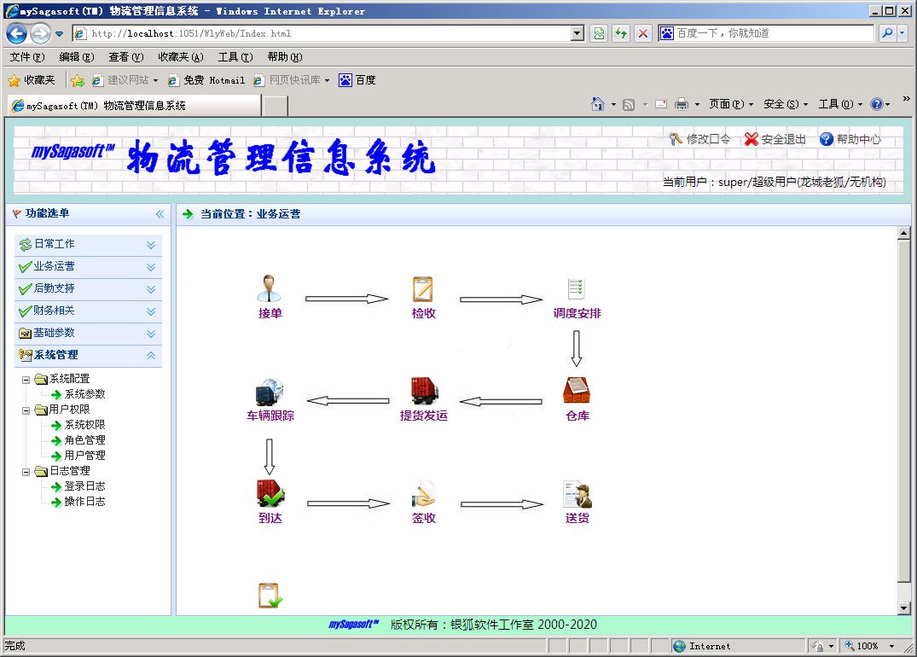Image resolution: width=917 pixels, height=657 pixels.
Task: Open the 帮助(H) menu
Action: [x=285, y=57]
